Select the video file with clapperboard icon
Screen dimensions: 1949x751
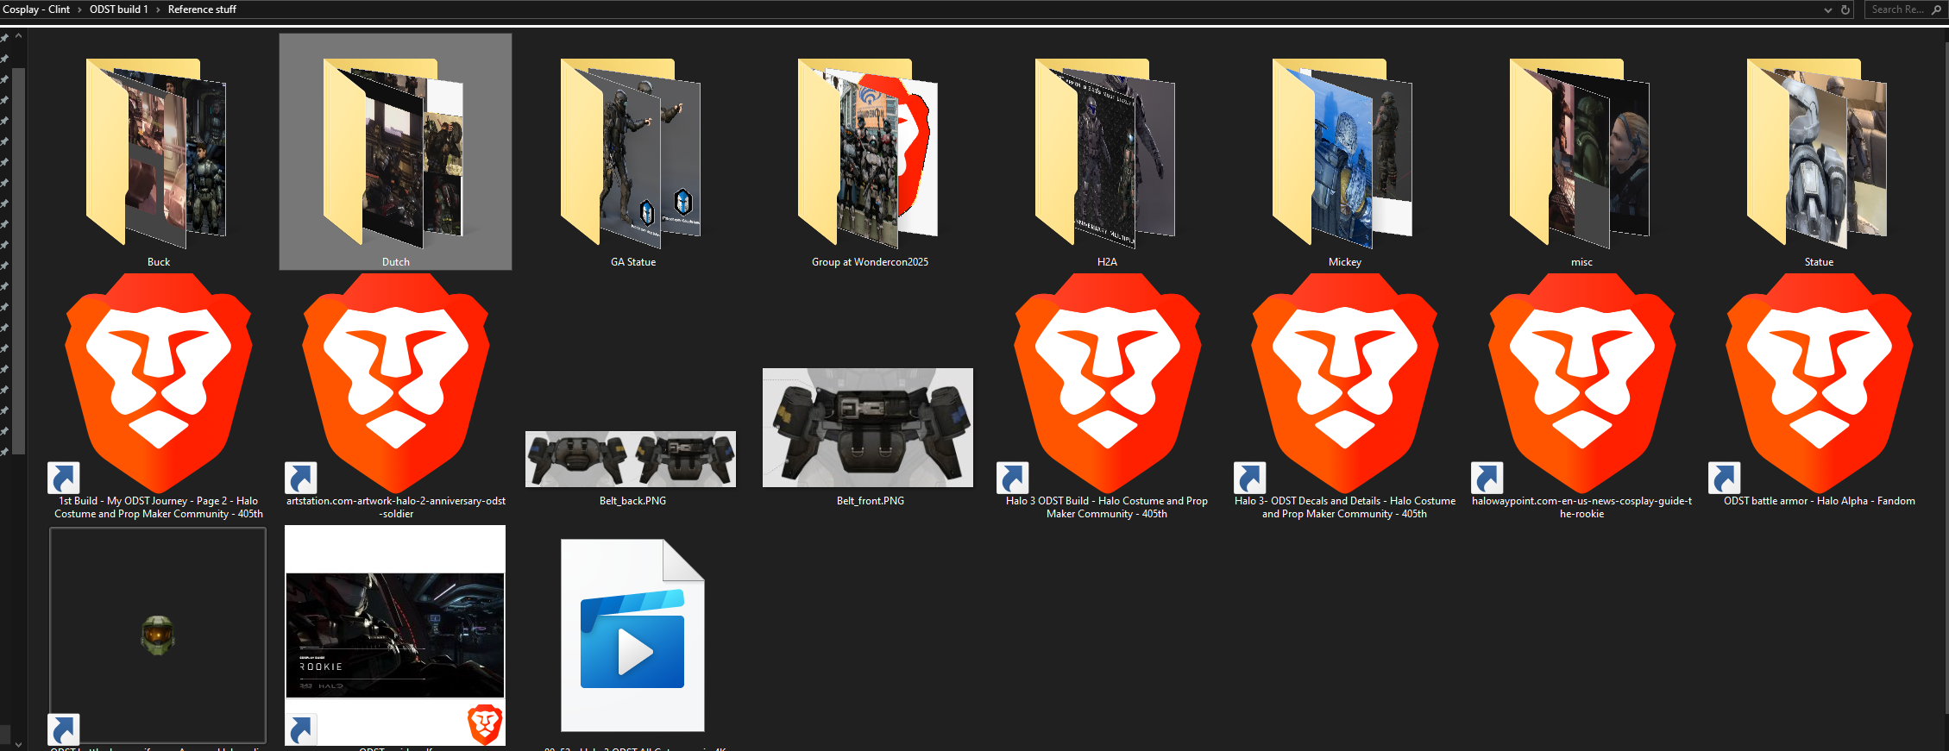[x=632, y=635]
